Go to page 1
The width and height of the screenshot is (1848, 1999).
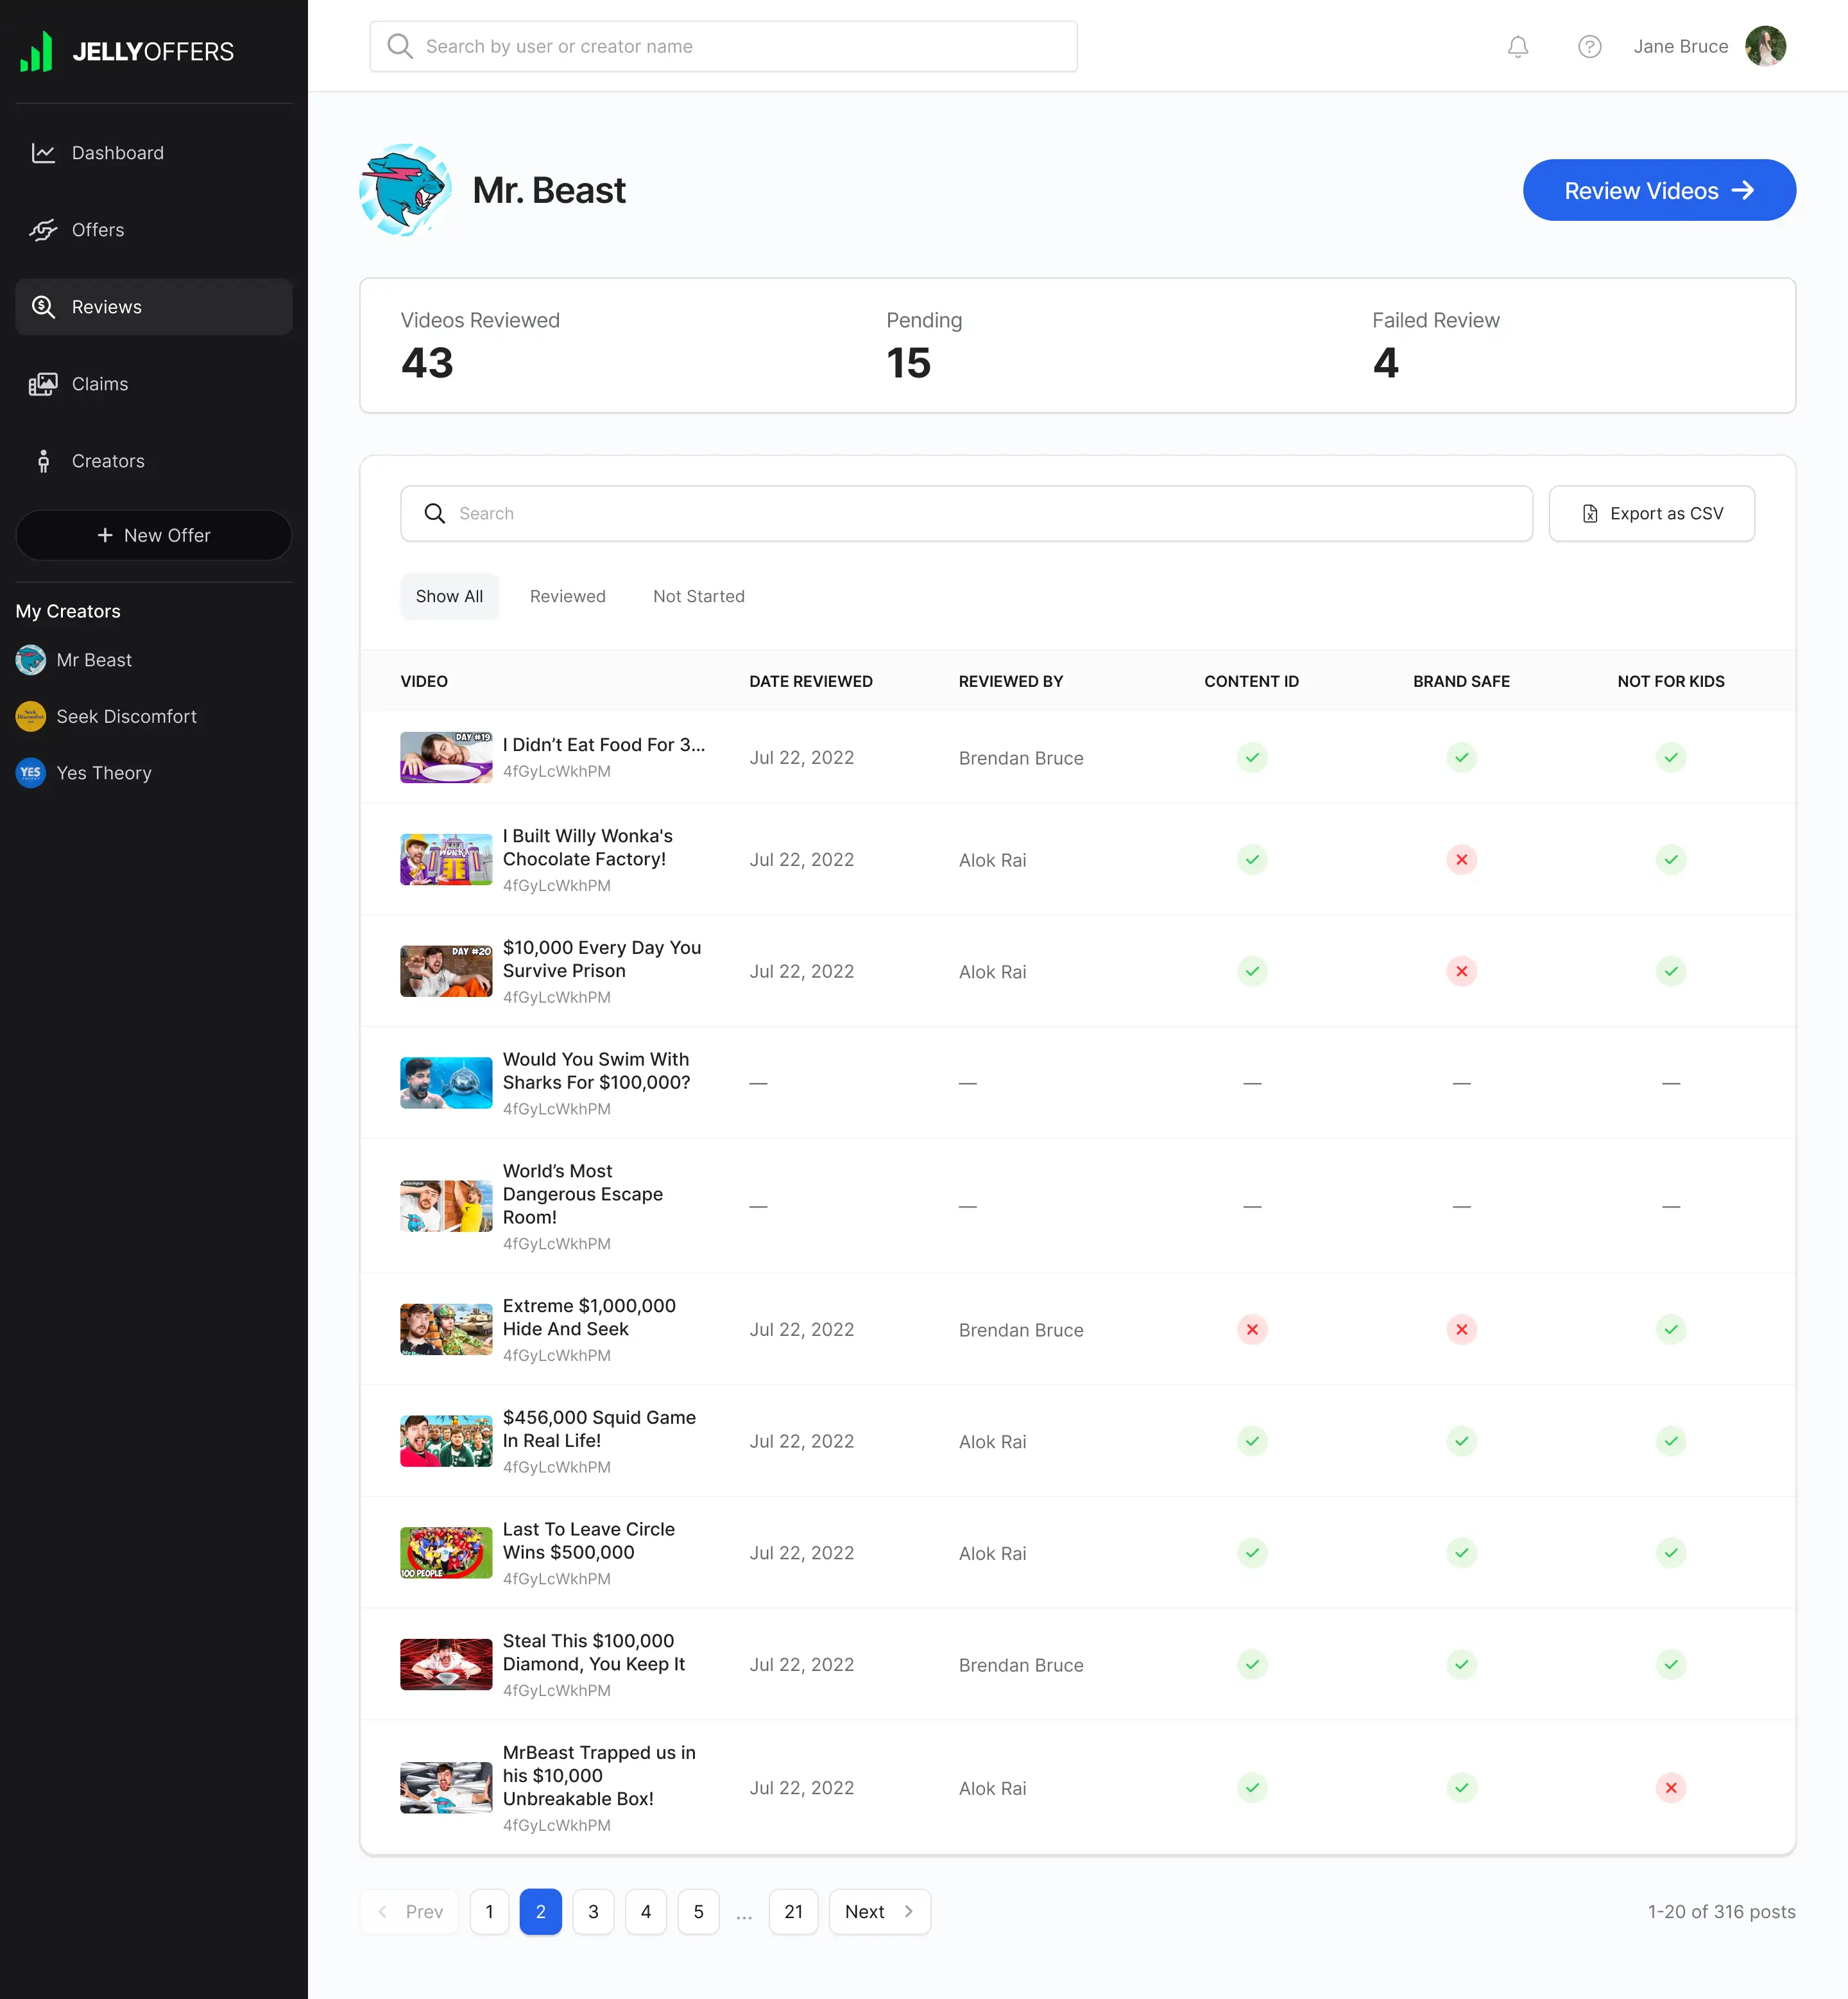coord(489,1912)
